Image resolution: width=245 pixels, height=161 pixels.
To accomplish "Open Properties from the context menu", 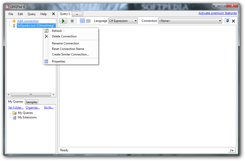I will [71, 61].
